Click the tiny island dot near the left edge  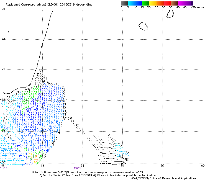(8, 32)
